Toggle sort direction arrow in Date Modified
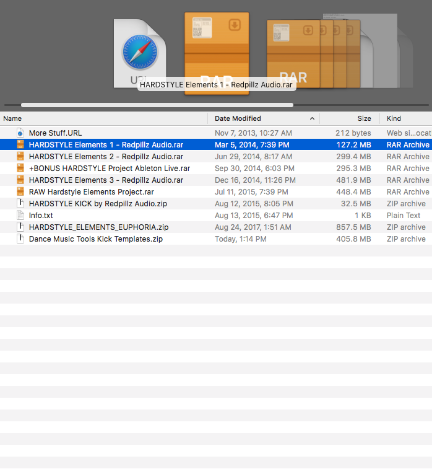This screenshot has width=432, height=469. coord(312,118)
